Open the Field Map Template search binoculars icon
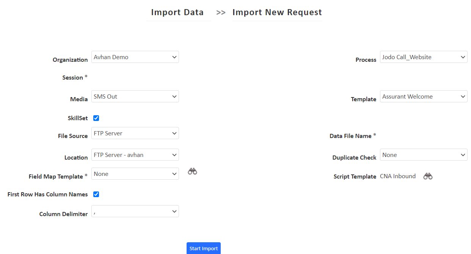 tap(192, 171)
